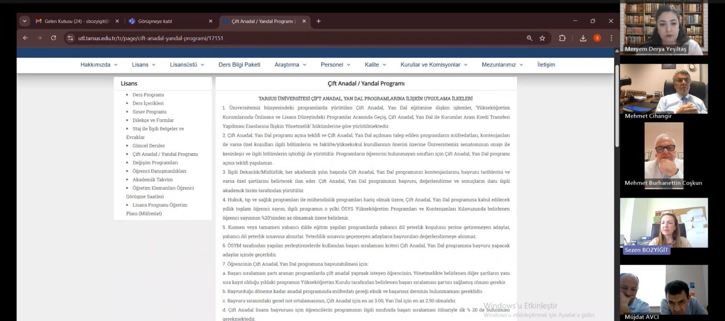Open Dilekçe ve Formlar link
The width and height of the screenshot is (725, 321).
tap(153, 120)
